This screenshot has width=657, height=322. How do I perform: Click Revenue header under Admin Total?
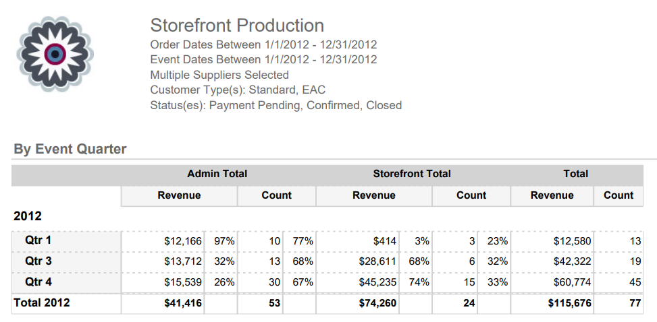[x=179, y=195]
